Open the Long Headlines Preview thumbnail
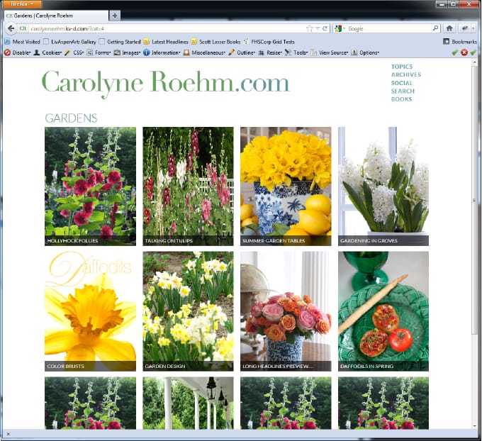The width and height of the screenshot is (482, 441). tap(286, 311)
